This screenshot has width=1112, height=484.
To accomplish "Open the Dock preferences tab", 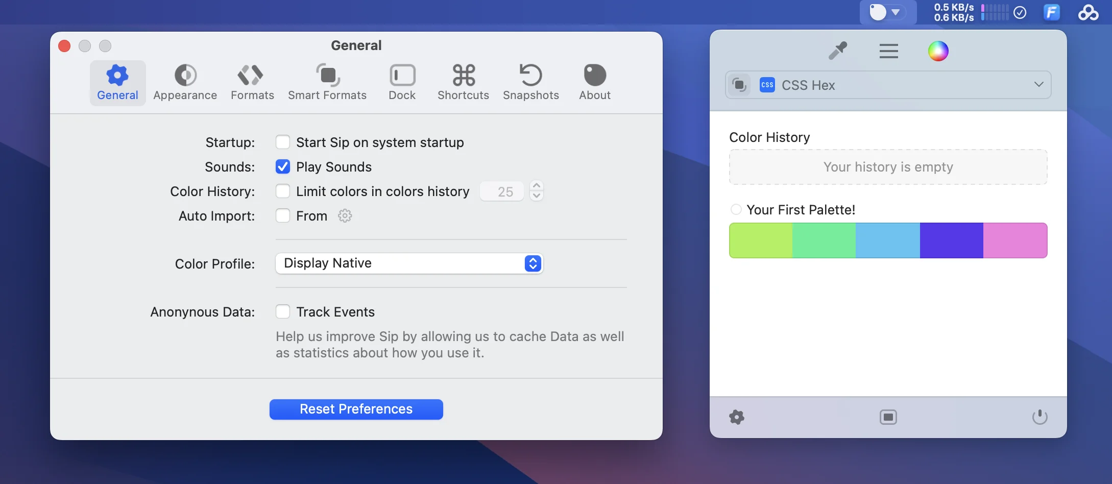I will tap(402, 83).
